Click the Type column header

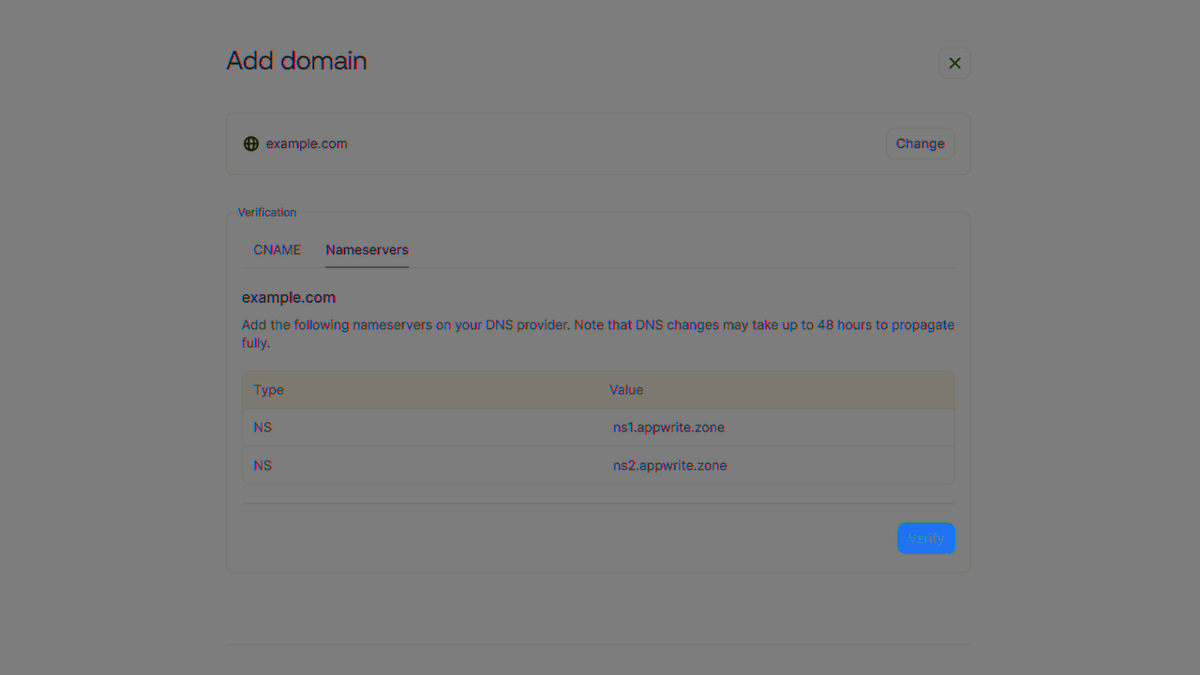pos(268,389)
